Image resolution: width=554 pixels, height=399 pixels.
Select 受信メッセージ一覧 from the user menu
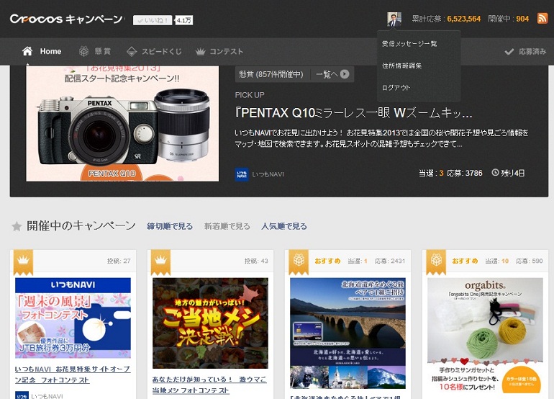[x=409, y=44]
